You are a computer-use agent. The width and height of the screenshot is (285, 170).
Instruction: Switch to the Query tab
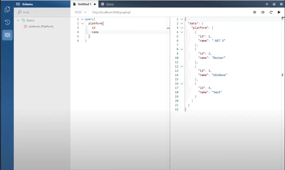pos(108,4)
